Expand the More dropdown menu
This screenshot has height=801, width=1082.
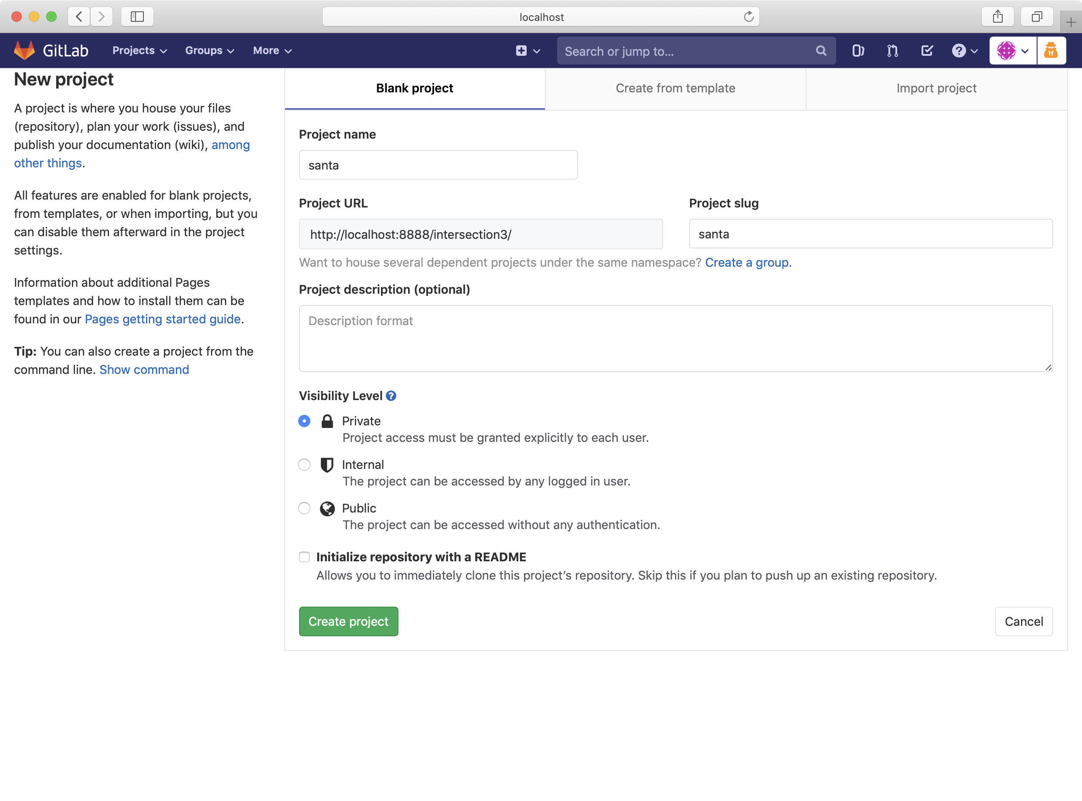tap(272, 51)
